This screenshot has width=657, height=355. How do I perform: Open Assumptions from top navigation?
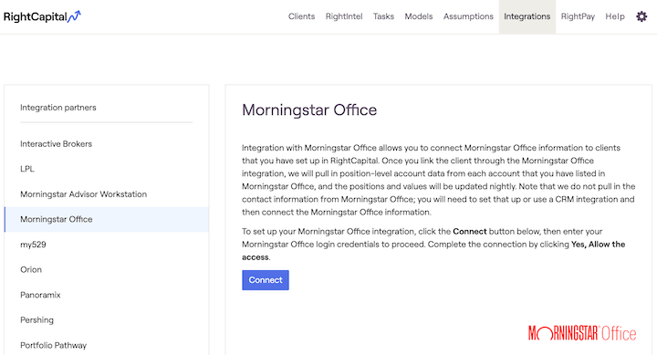pyautogui.click(x=468, y=16)
